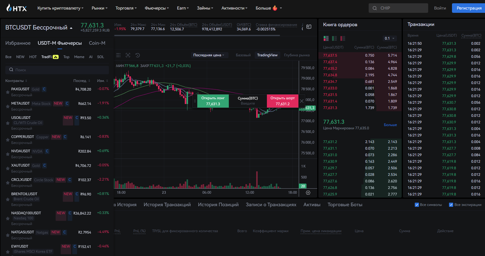The image size is (485, 256).
Task: Click the green 'Открыть лонг' button
Action: pyautogui.click(x=213, y=101)
